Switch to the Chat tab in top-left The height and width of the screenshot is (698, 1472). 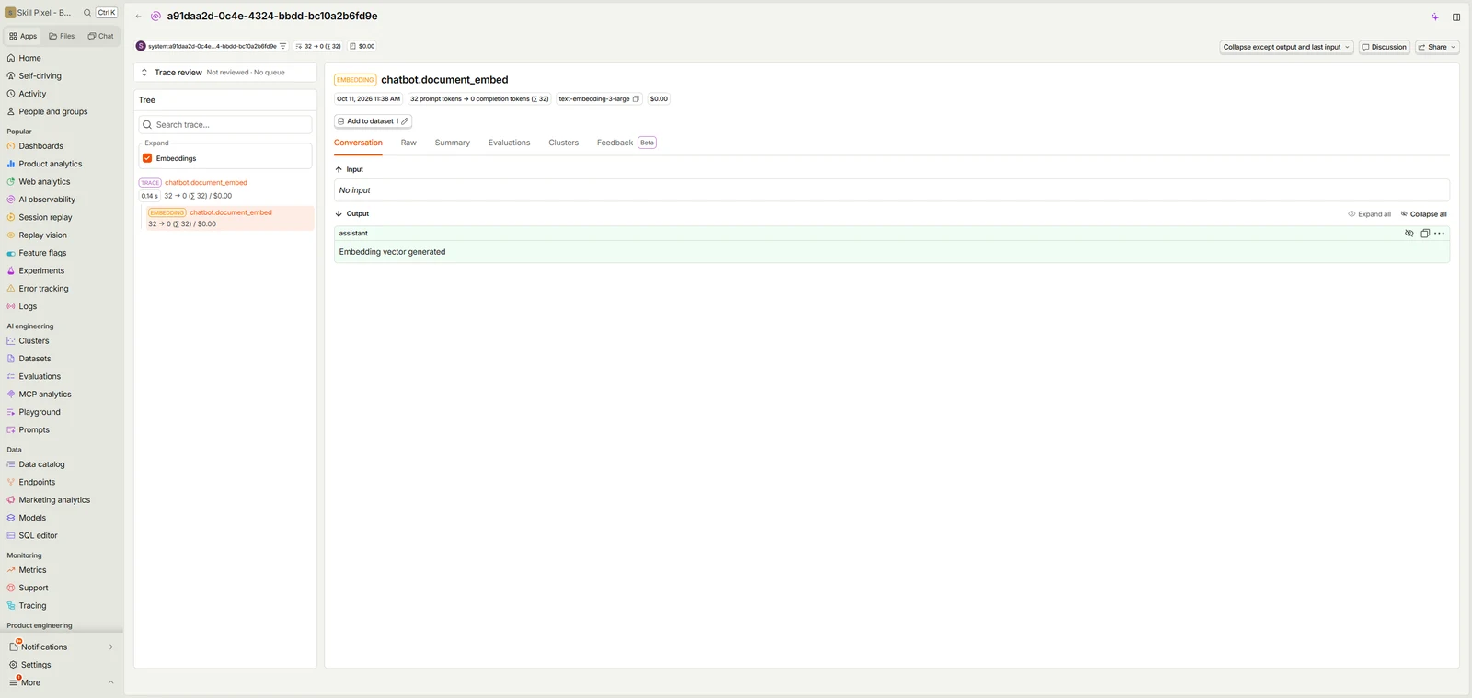click(x=100, y=37)
